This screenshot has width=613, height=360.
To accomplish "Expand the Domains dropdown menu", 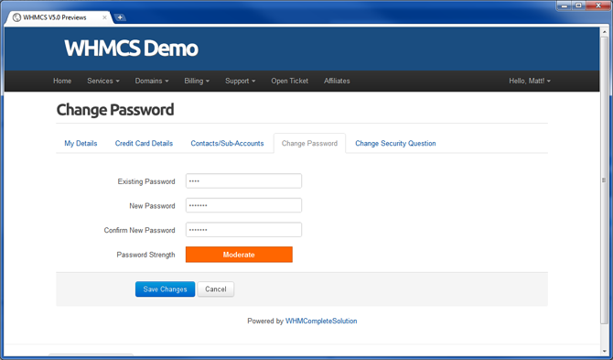I will [152, 81].
